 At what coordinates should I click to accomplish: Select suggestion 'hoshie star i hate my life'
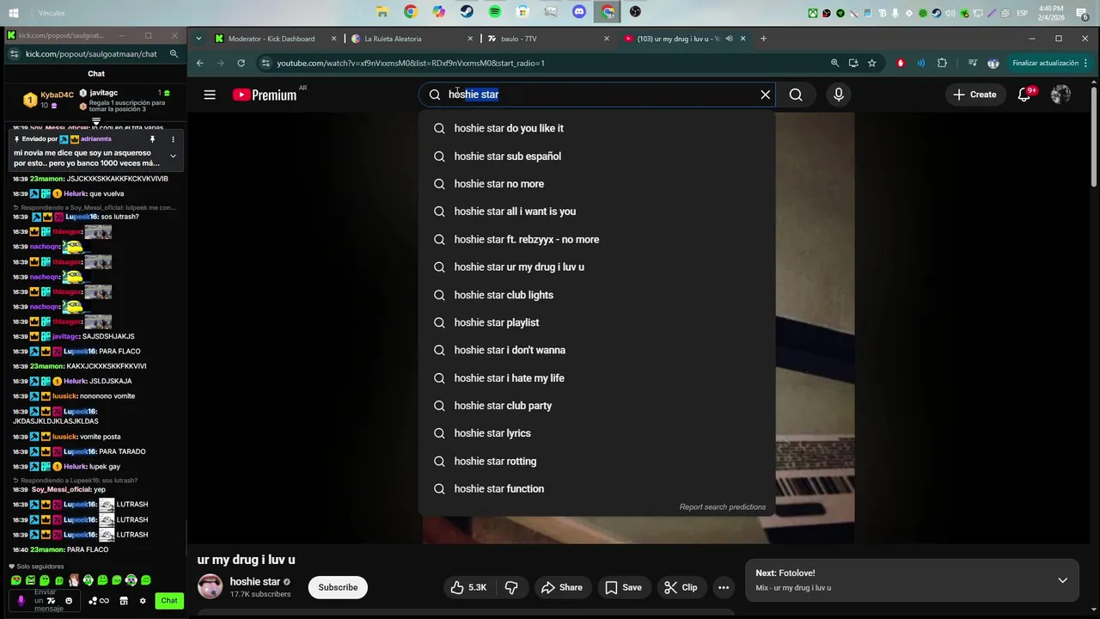596,378
